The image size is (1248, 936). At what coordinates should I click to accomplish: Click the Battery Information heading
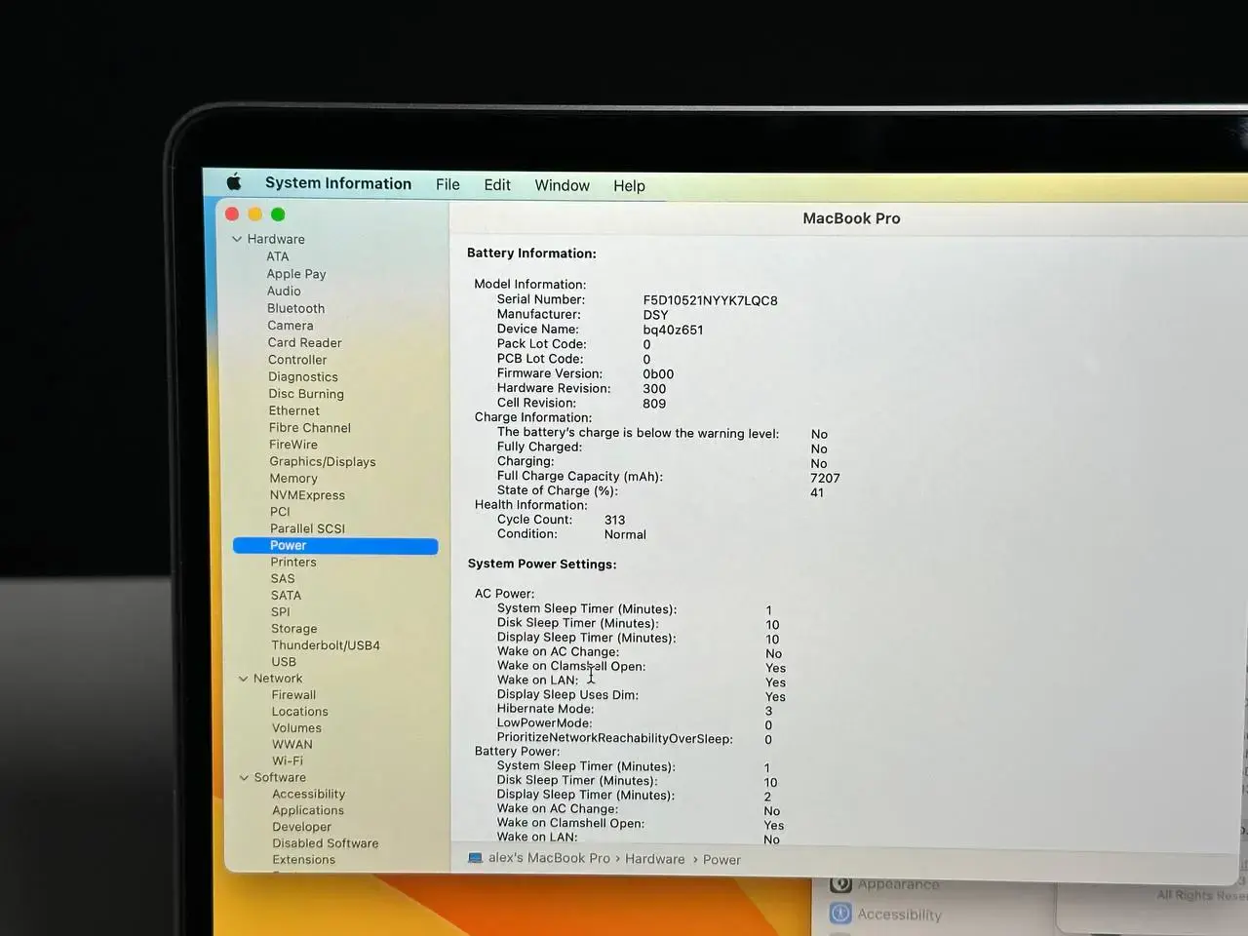point(531,253)
